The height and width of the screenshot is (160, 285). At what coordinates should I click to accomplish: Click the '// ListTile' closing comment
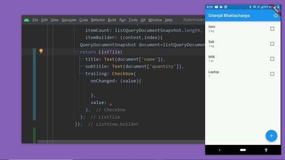click(x=105, y=117)
